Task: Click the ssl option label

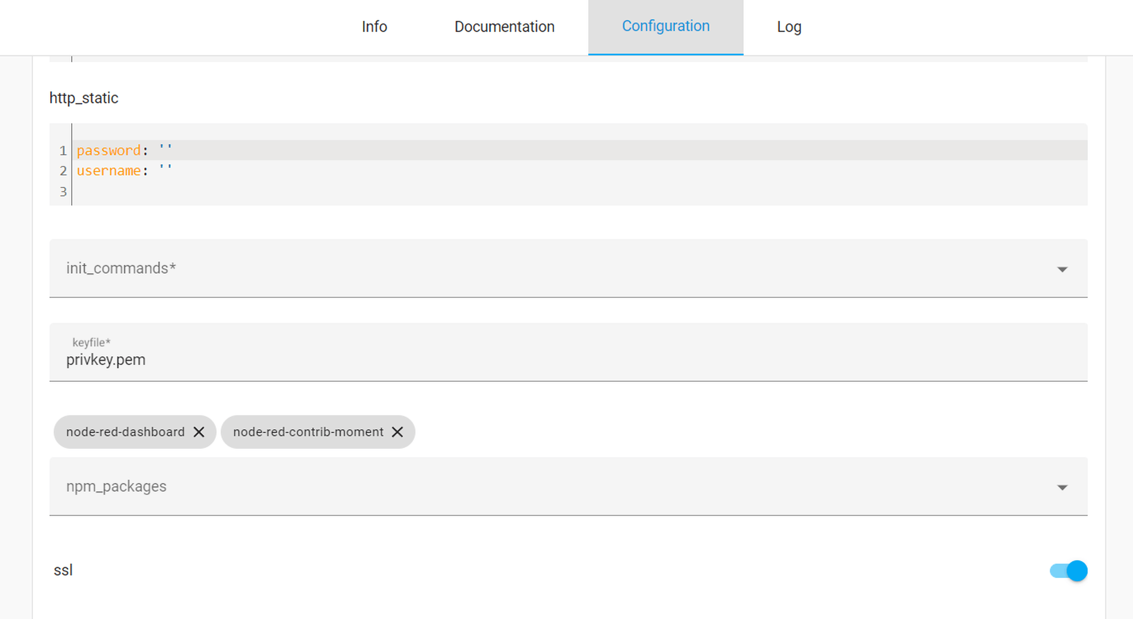Action: (x=63, y=570)
